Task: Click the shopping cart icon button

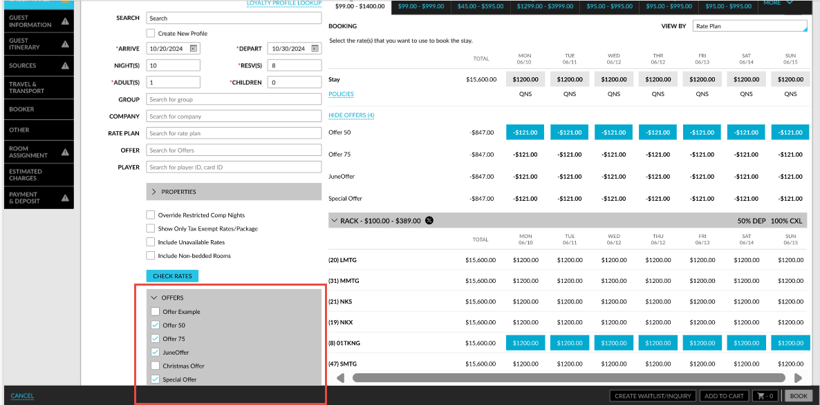Action: pos(765,396)
